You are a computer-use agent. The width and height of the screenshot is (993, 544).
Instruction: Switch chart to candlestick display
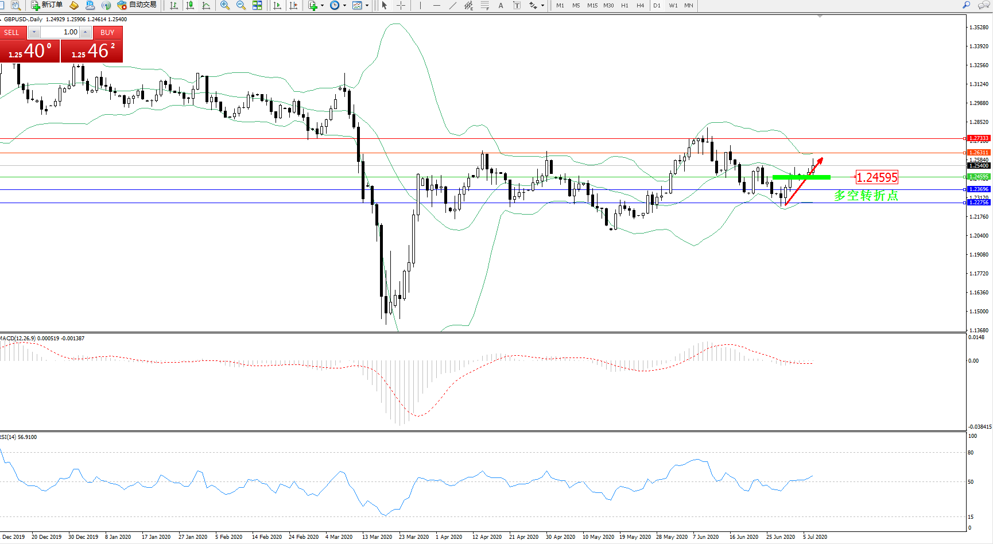pos(190,5)
